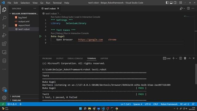The width and height of the screenshot is (197, 111).
Task: Open the Extensions view
Action: point(4,44)
